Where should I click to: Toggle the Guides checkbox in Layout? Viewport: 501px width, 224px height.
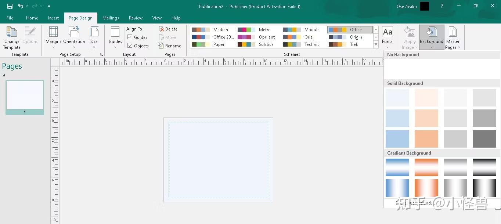pos(130,37)
